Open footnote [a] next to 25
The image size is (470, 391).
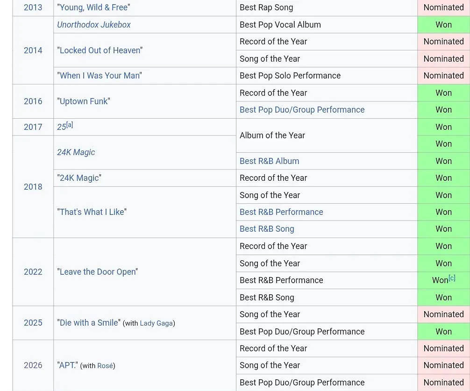point(70,125)
